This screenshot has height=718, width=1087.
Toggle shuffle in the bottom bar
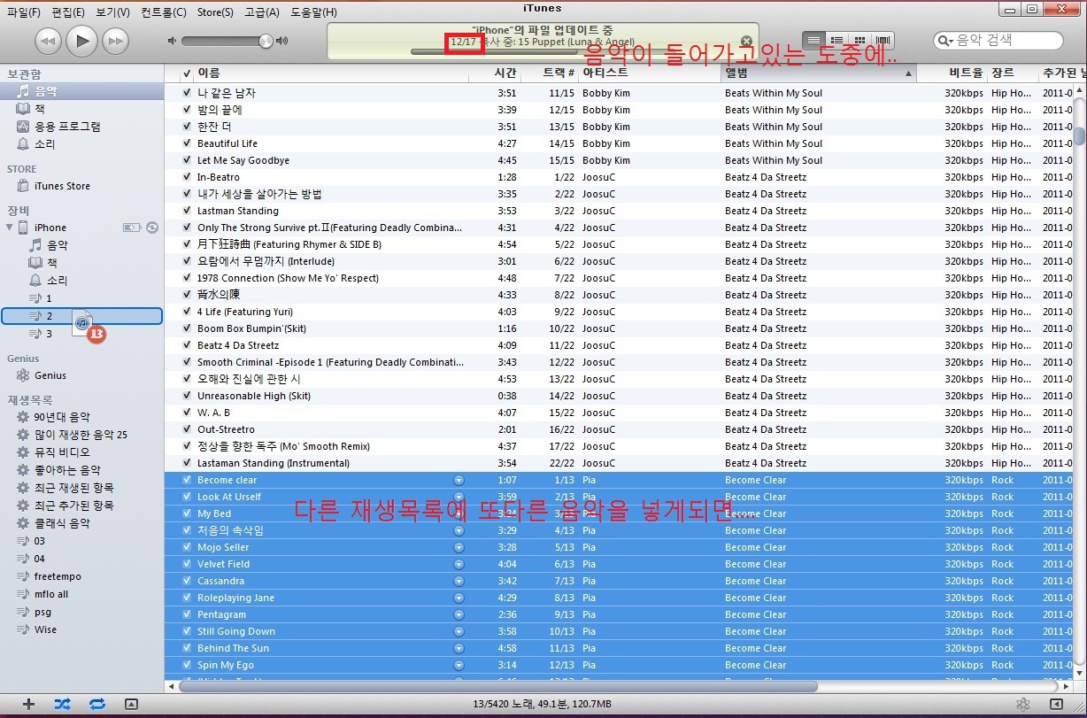point(62,704)
